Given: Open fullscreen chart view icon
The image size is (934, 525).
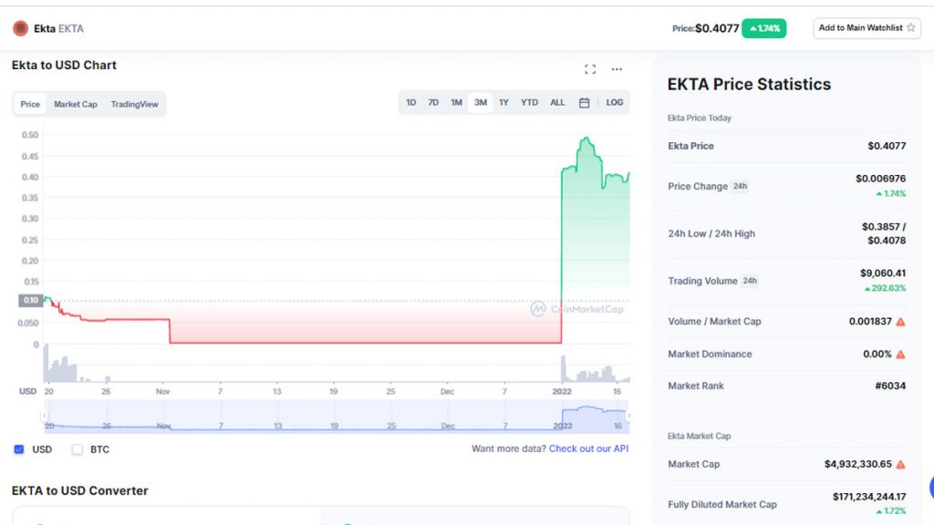Looking at the screenshot, I should pos(590,69).
